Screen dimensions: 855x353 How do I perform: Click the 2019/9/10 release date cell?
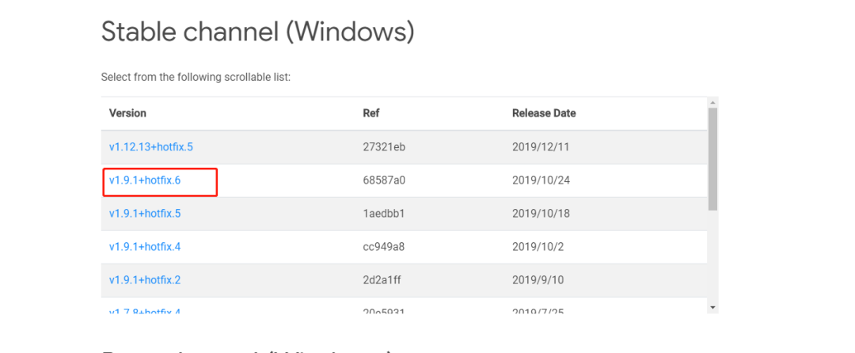click(x=538, y=280)
